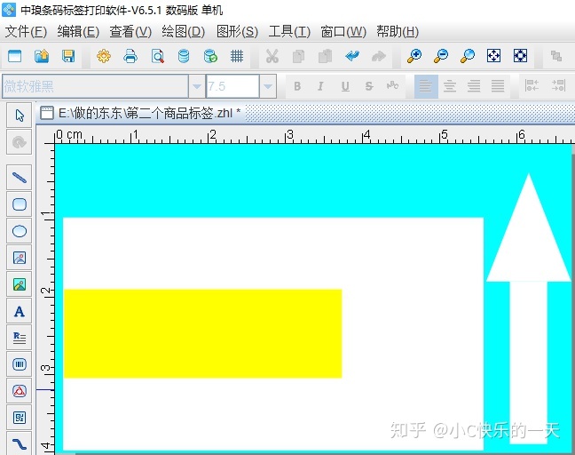Click database with green check icon
575x455 pixels.
(x=210, y=56)
